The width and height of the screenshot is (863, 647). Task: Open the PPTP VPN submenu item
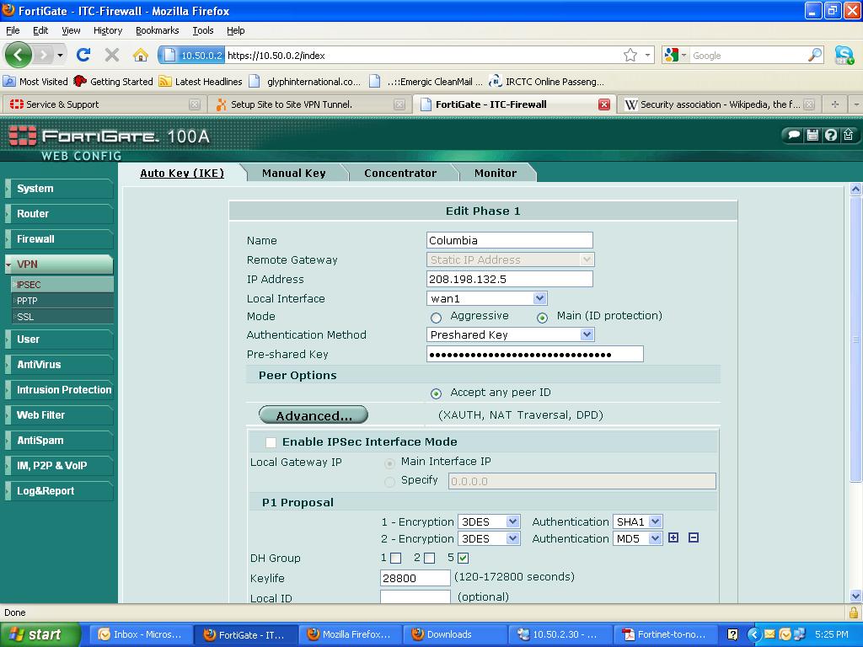(62, 301)
